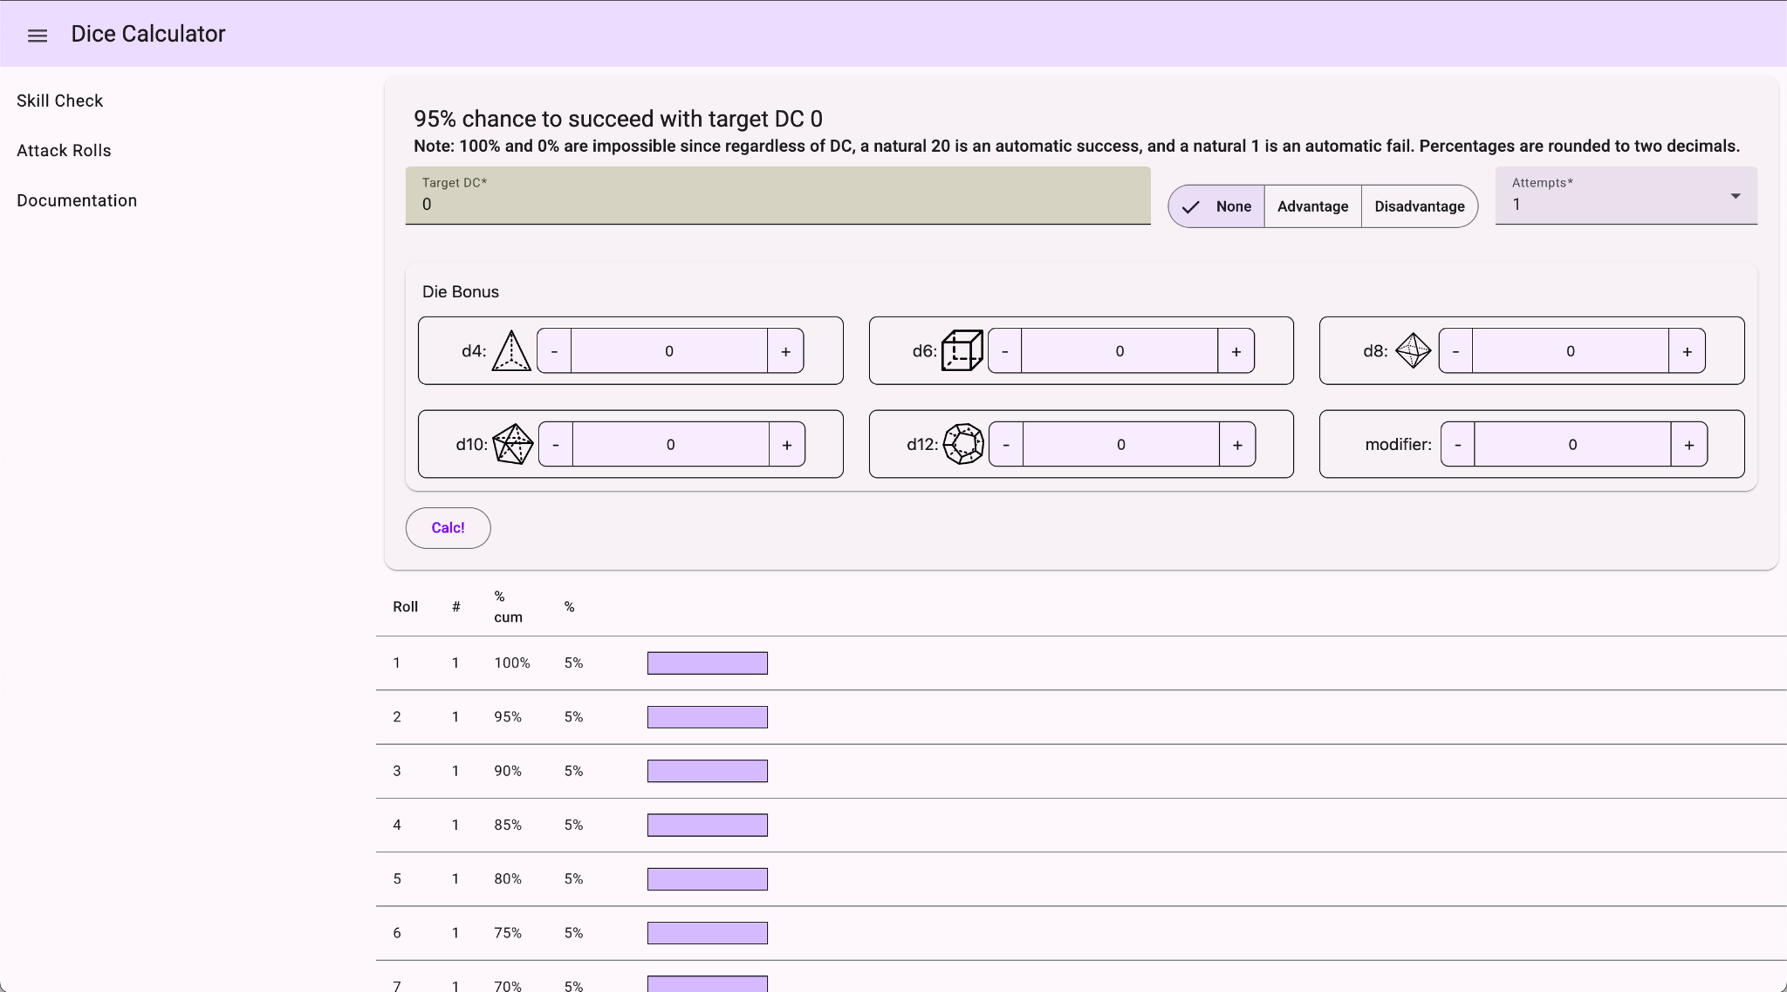This screenshot has height=992, width=1787.
Task: Click the probability bar for roll 4
Action: click(707, 826)
